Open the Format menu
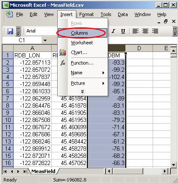 pos(86,14)
